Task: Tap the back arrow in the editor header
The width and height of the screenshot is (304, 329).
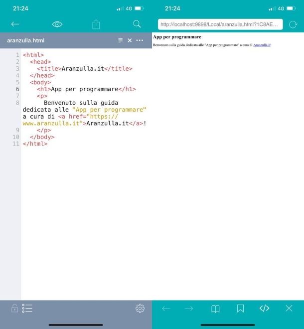Action: (15, 24)
